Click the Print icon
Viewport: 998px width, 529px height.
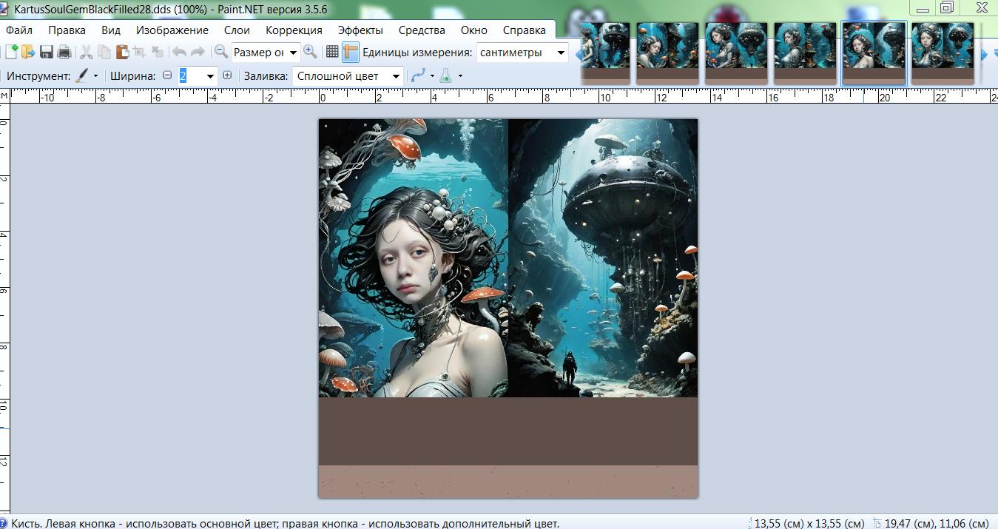pyautogui.click(x=64, y=52)
